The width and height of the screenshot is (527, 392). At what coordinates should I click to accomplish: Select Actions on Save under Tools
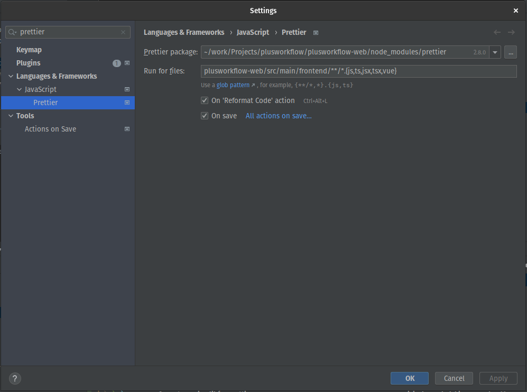click(50, 129)
